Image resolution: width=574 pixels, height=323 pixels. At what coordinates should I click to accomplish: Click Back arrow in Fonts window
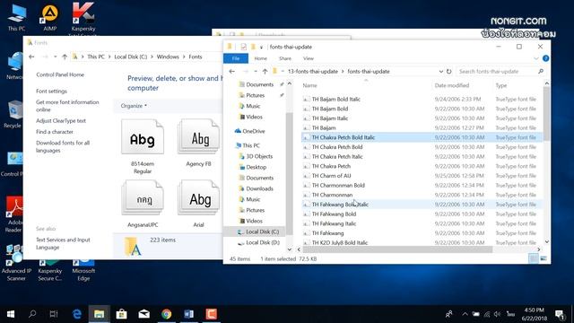[x=31, y=57]
